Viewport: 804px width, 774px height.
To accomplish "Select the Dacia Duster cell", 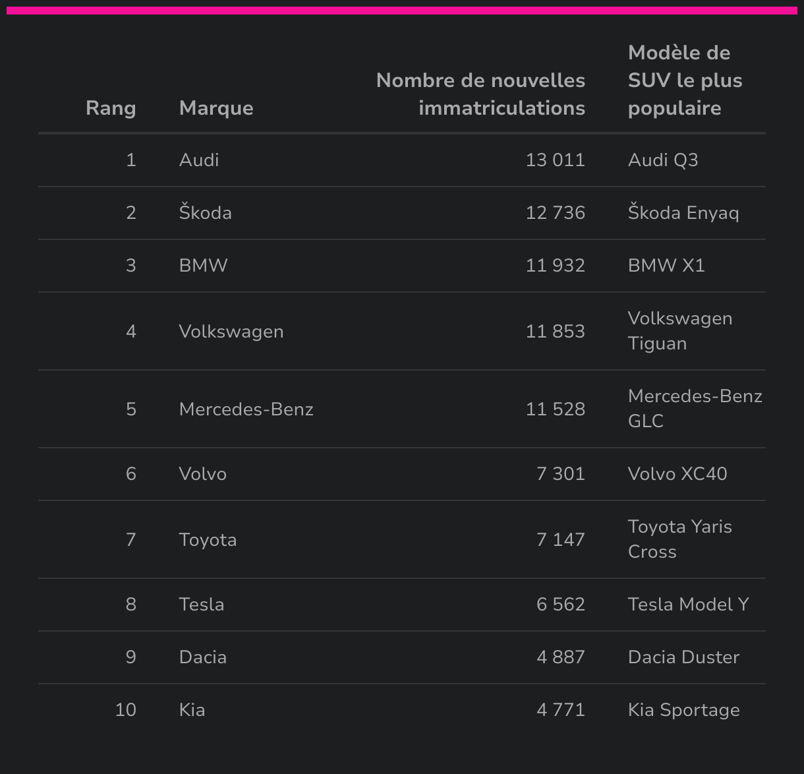I will click(683, 657).
